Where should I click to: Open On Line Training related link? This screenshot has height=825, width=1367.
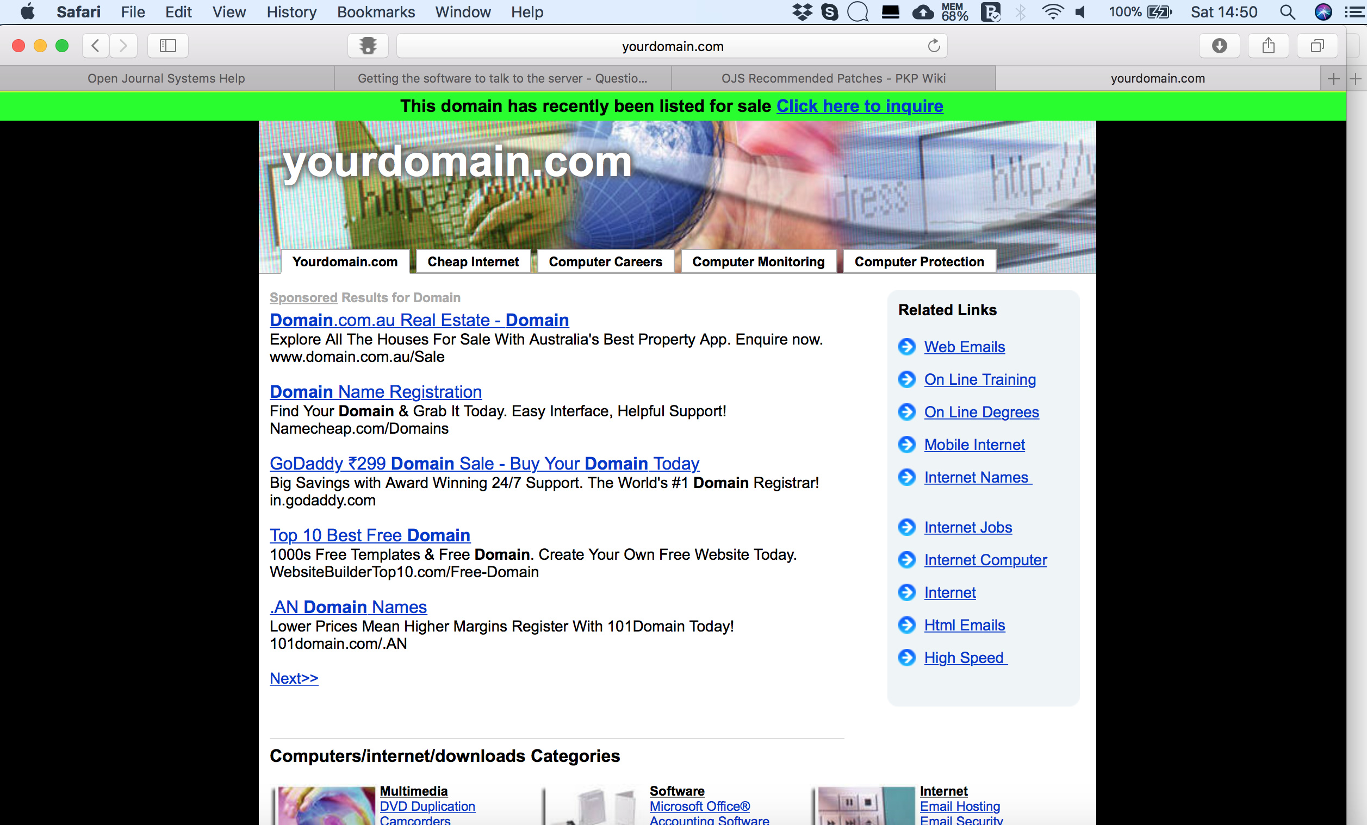(980, 379)
